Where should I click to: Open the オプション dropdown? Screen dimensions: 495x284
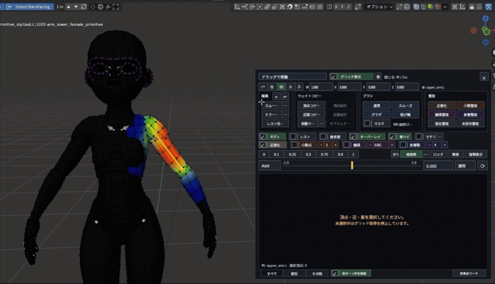point(379,7)
